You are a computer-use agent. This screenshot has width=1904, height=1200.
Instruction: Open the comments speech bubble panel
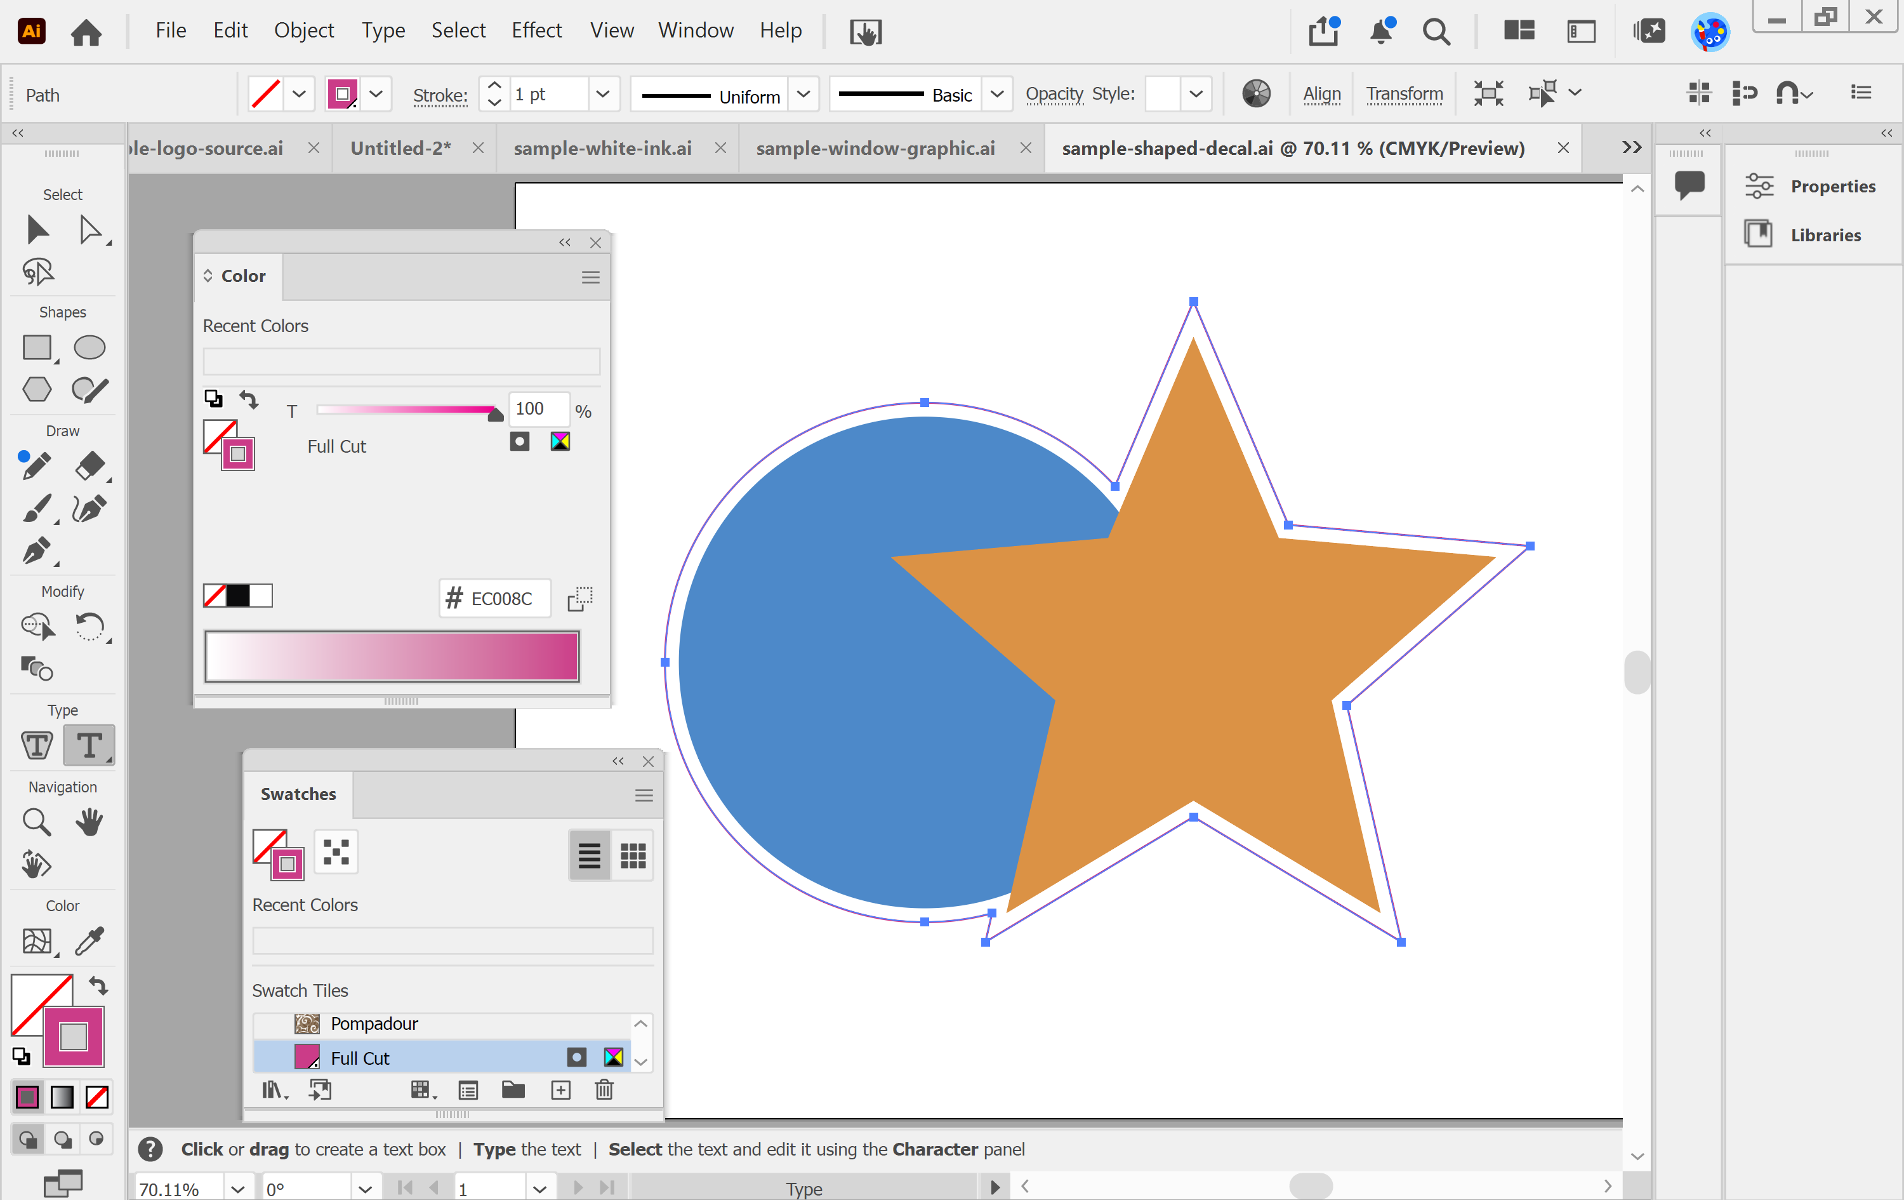pos(1689,186)
